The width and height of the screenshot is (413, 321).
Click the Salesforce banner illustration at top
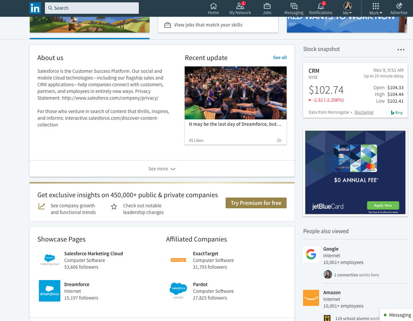point(90,24)
